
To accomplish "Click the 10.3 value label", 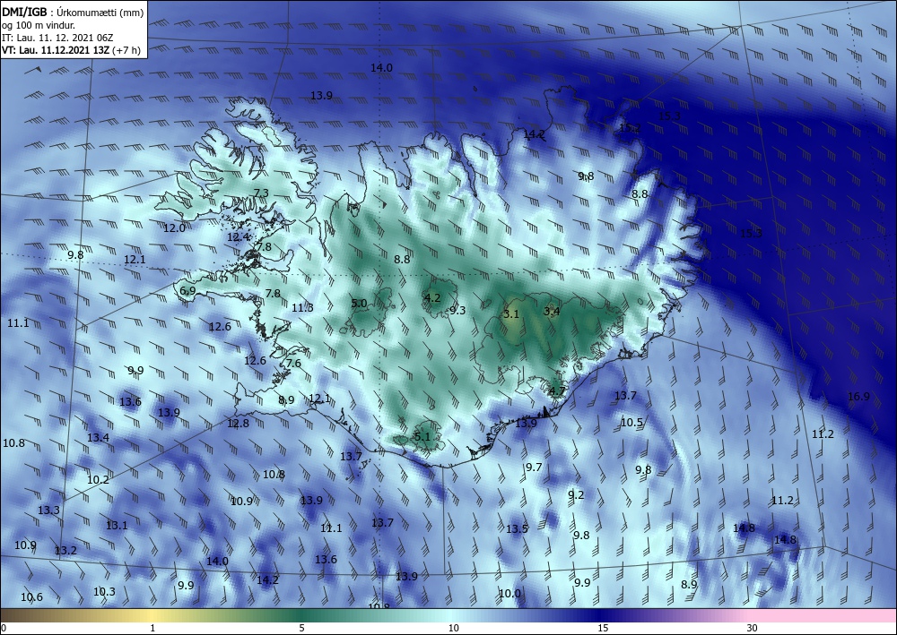I will tap(104, 592).
